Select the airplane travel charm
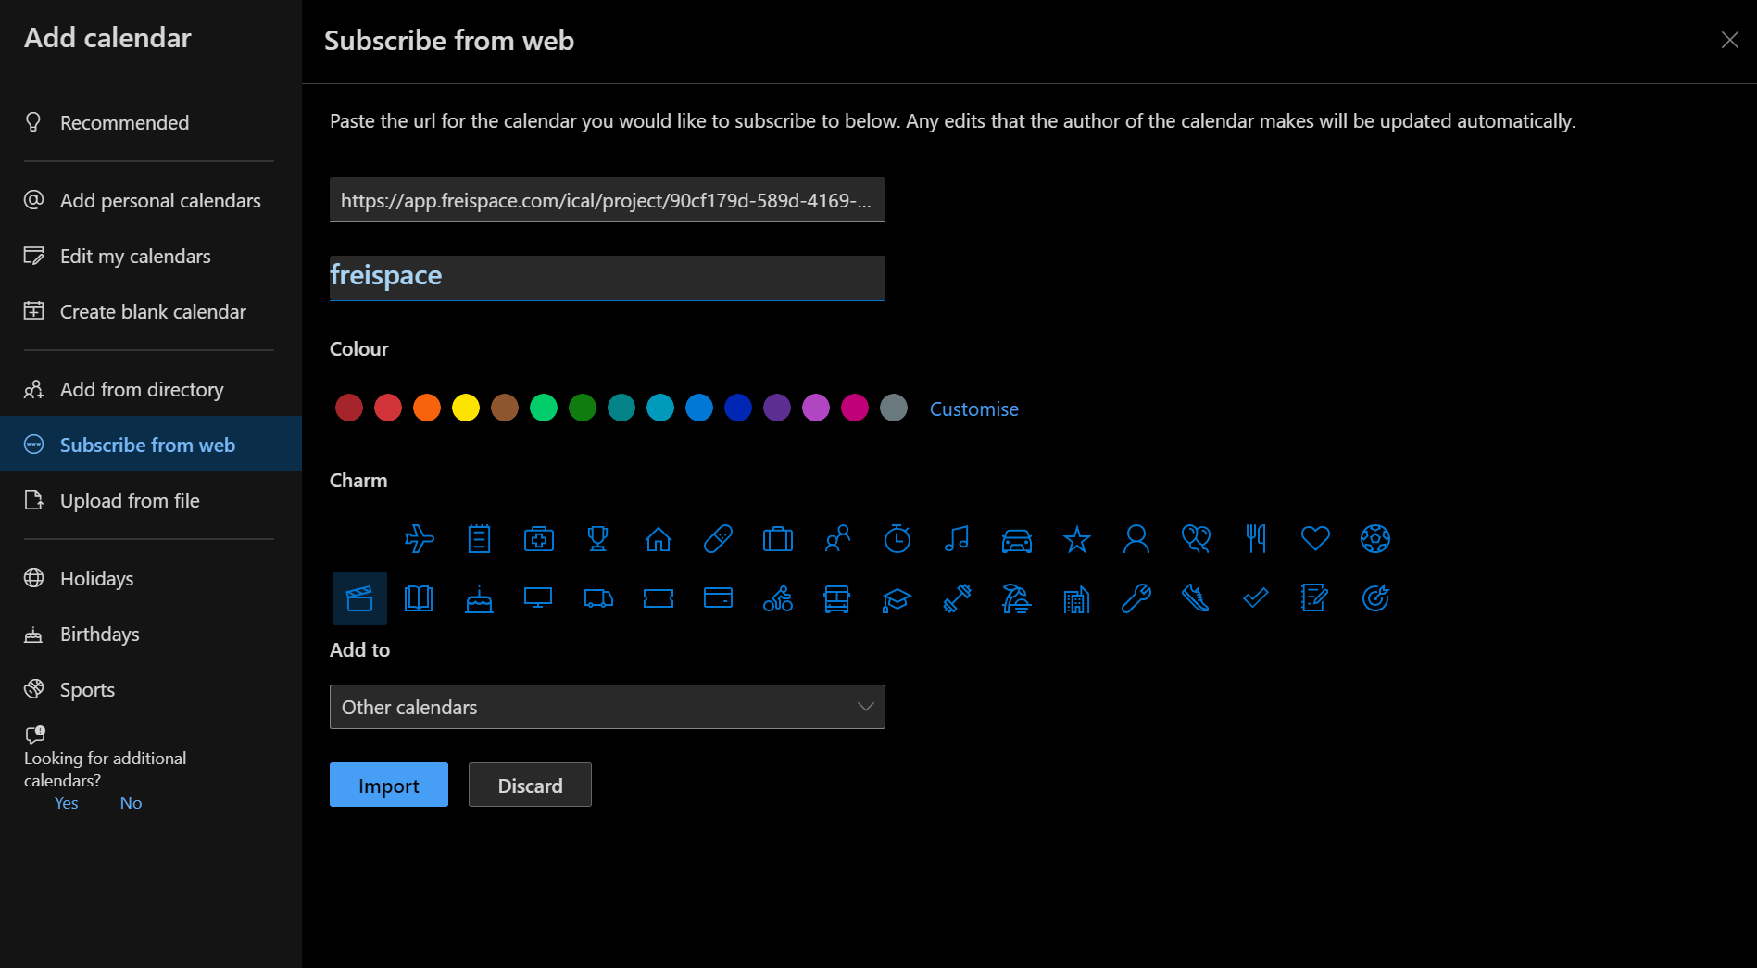The height and width of the screenshot is (968, 1757). point(420,538)
